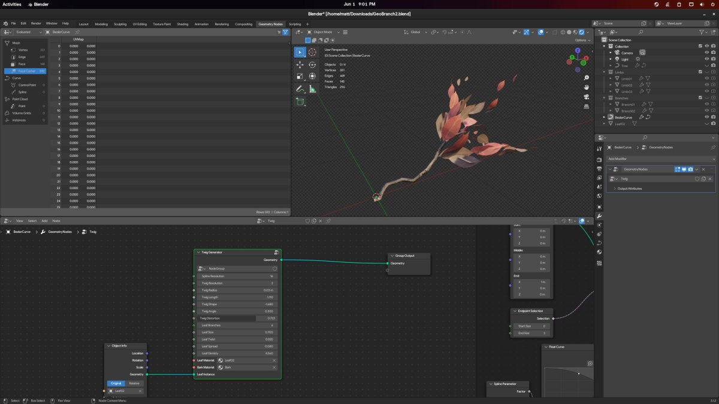Open the Modifiers wrench properties tab
This screenshot has height=404, width=719.
click(x=600, y=215)
